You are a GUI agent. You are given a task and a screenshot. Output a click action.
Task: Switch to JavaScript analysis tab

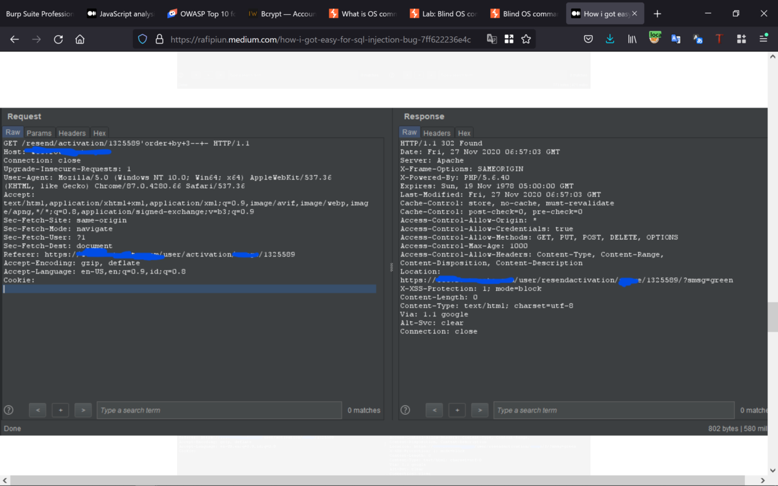click(121, 14)
